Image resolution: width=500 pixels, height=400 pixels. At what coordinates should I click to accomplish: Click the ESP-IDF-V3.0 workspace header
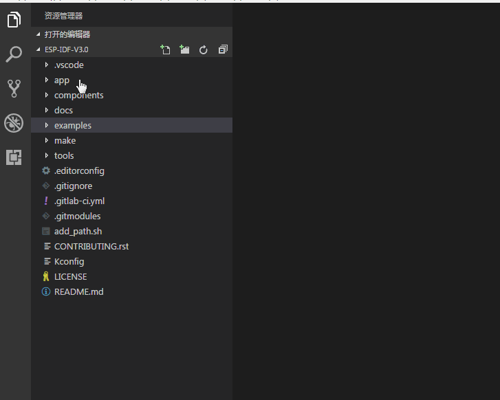(x=131, y=49)
